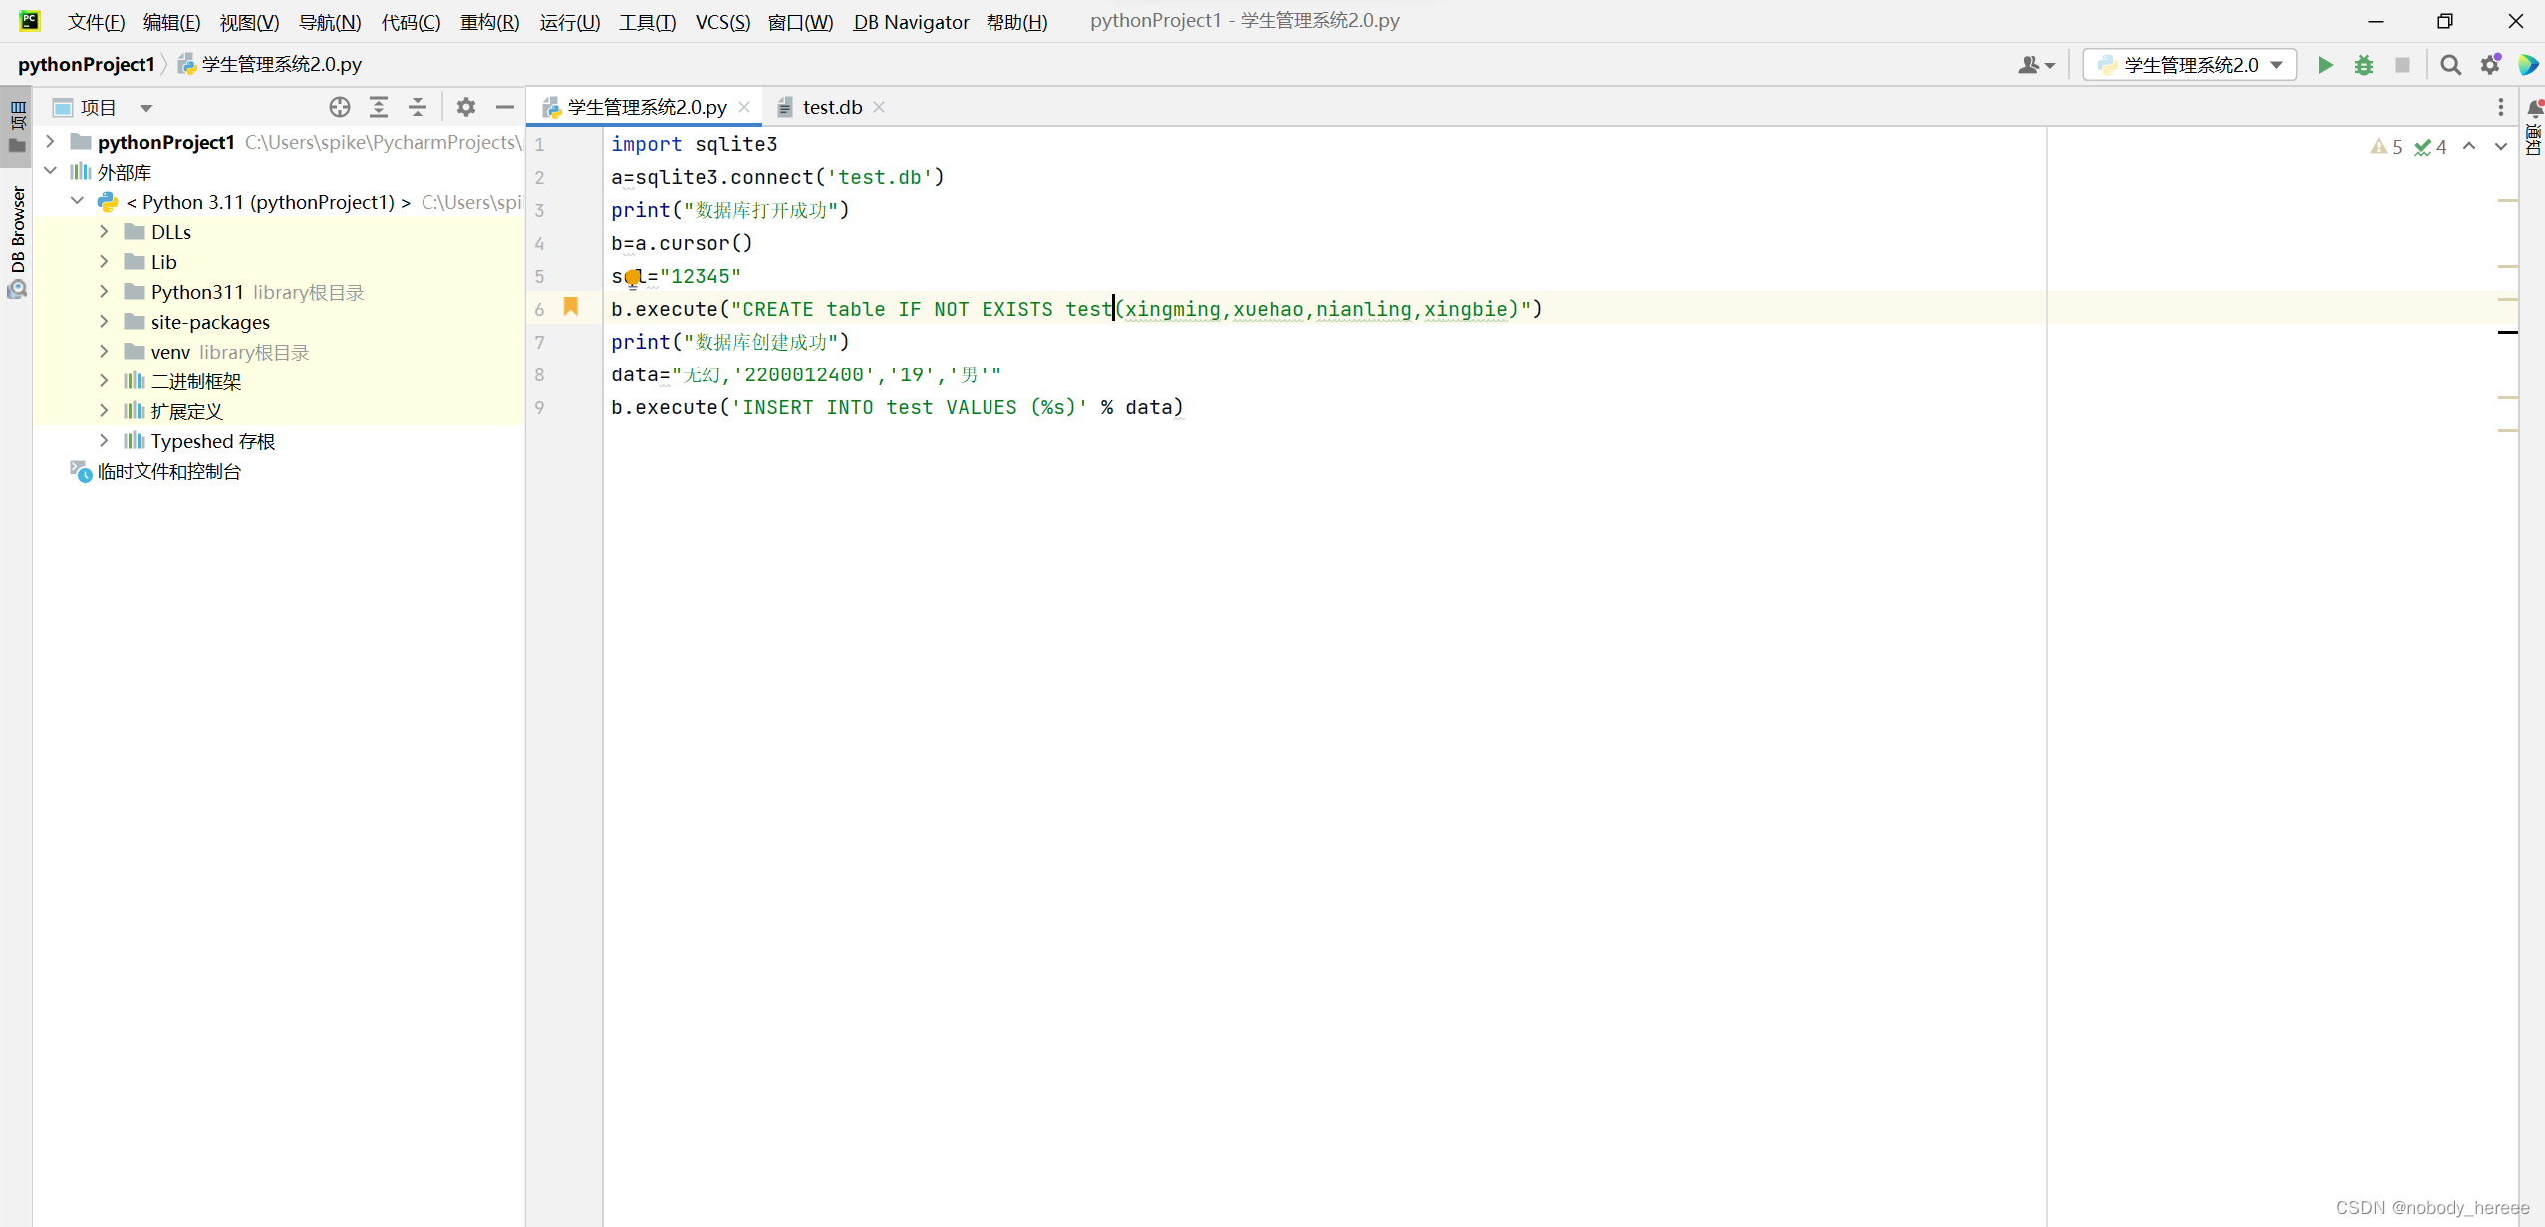Hide the project tool window
This screenshot has width=2545, height=1227.
[505, 107]
